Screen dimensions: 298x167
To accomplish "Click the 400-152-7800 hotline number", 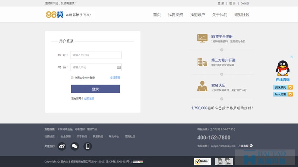I will click(214, 138).
